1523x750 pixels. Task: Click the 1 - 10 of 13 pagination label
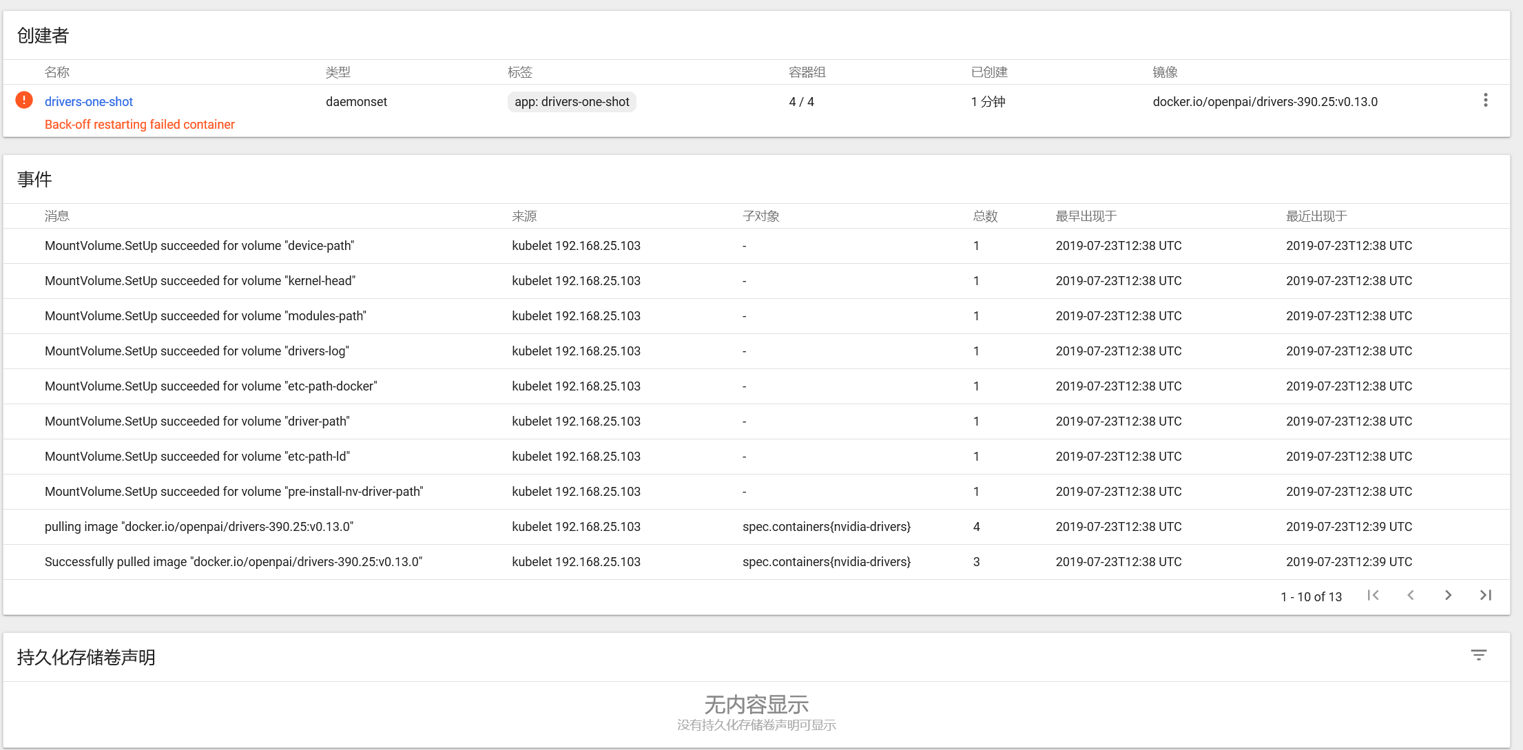pos(1311,597)
